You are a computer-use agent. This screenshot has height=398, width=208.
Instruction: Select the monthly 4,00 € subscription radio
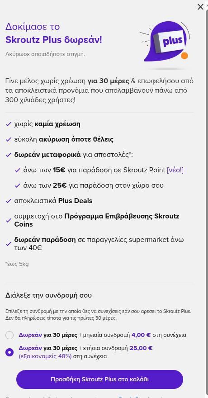click(9, 335)
